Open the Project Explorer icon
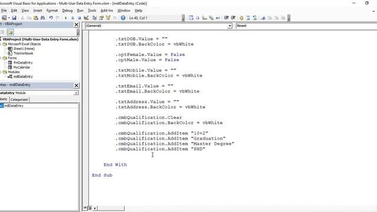Viewport: 377px width, 212px height. pyautogui.click(x=94, y=18)
